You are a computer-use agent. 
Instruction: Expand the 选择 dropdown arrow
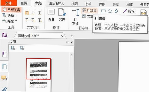click(x=16, y=15)
